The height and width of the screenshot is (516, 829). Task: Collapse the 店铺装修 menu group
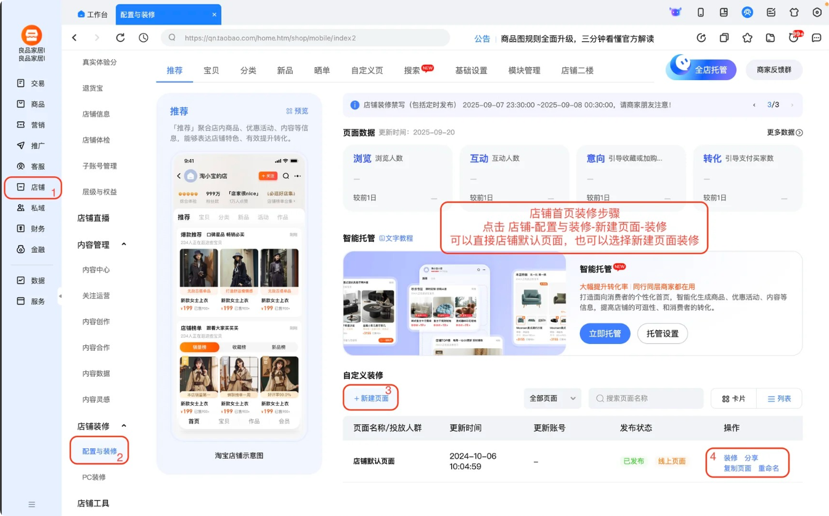click(124, 426)
